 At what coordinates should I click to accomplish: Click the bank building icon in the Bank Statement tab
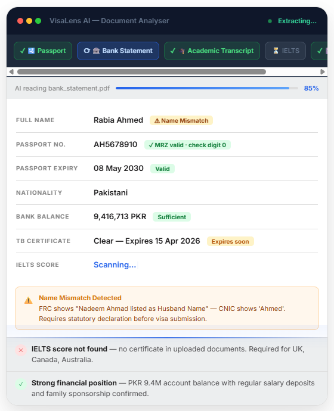96,51
